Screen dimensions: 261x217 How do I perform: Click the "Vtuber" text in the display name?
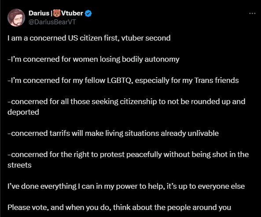click(x=72, y=13)
